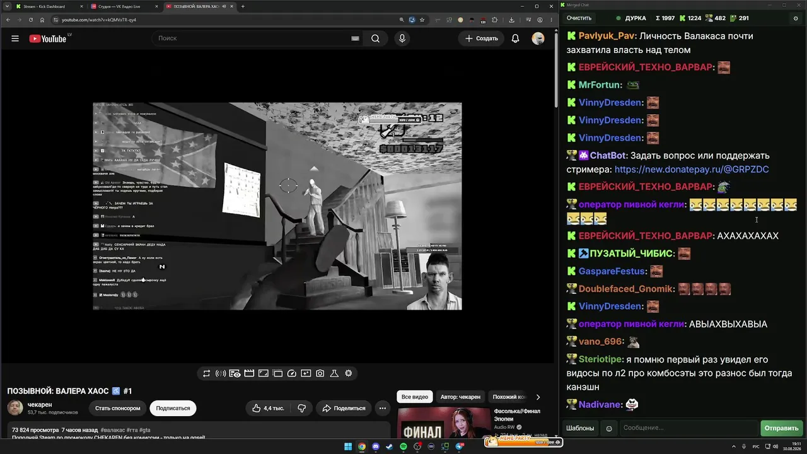Open Telegram from the taskbar
The width and height of the screenshot is (807, 454).
[460, 447]
